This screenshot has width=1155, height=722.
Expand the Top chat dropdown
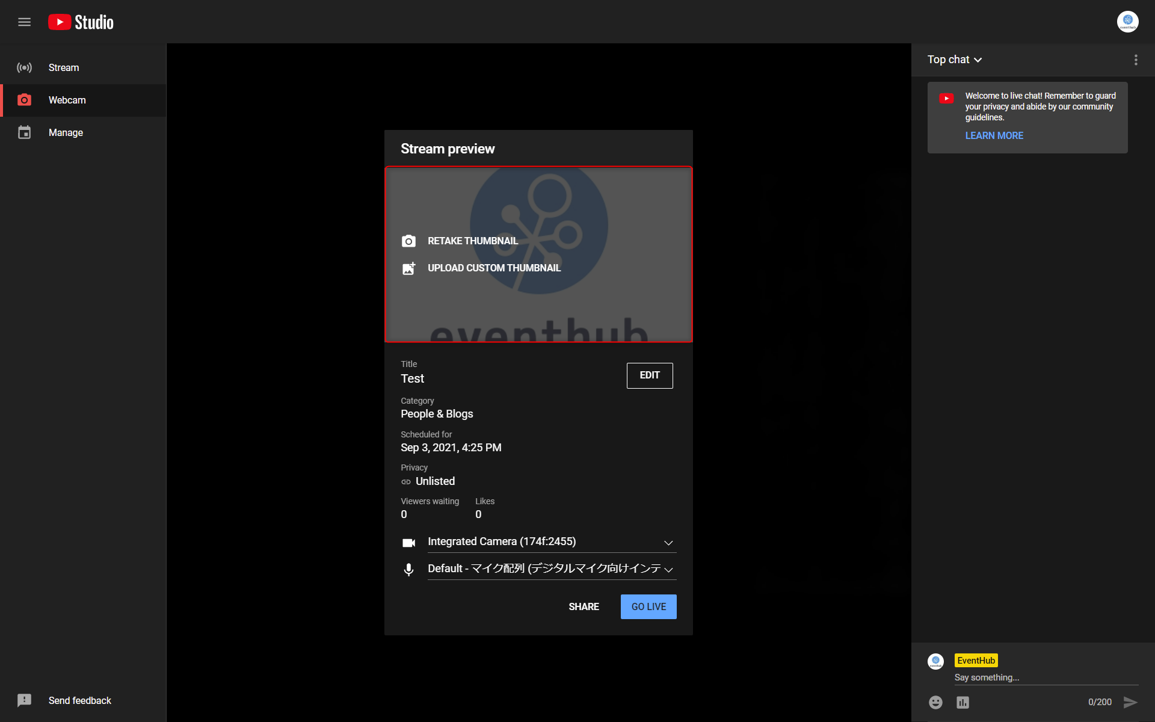(955, 60)
